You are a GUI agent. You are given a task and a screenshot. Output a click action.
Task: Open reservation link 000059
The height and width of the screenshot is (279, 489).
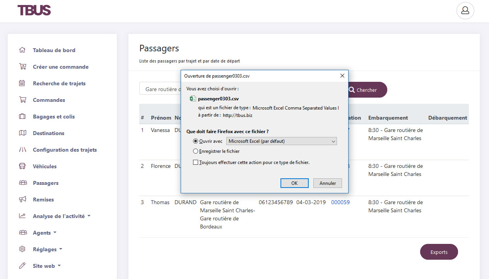[x=340, y=202]
